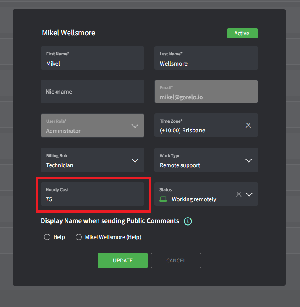Click the info icon beside Display Name heading
This screenshot has height=307, width=300.
tap(188, 221)
